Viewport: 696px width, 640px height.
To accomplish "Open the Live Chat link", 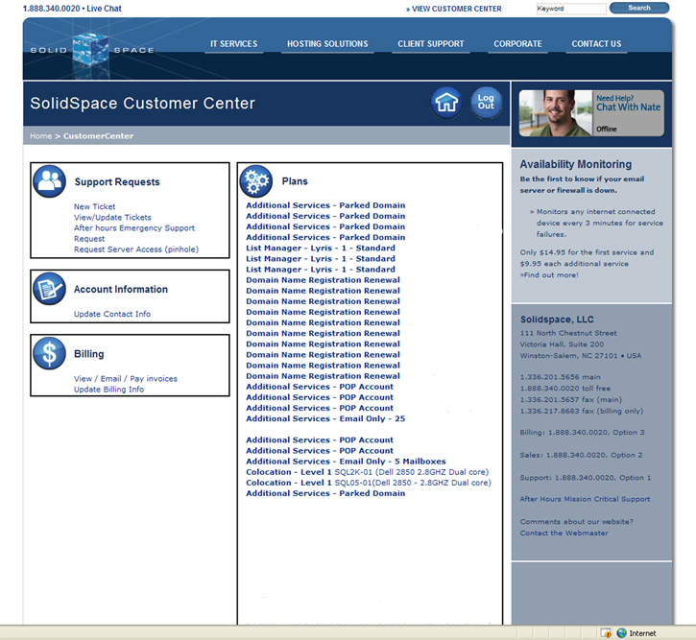I will click(x=104, y=9).
